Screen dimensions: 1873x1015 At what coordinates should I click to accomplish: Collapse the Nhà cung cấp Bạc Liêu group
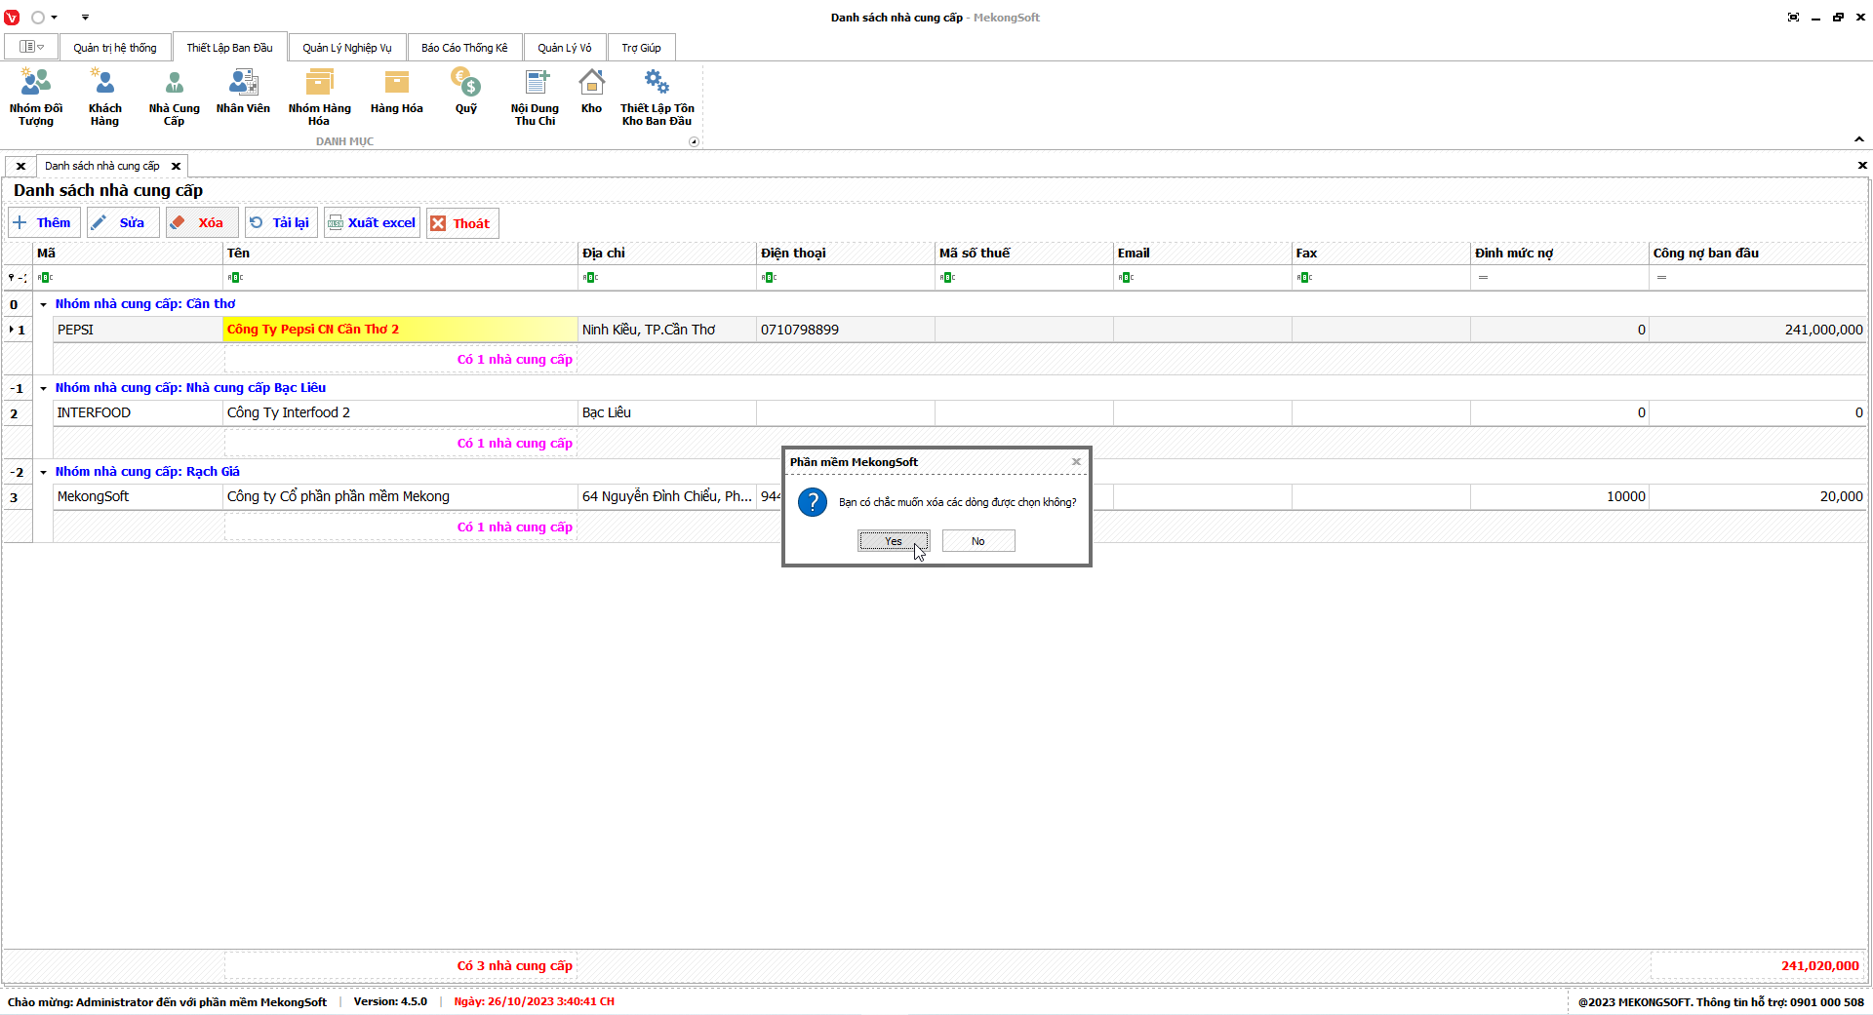43,388
